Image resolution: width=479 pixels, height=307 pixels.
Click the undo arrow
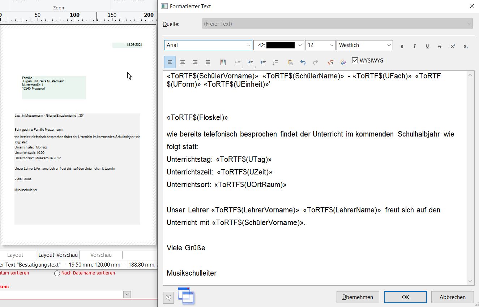tap(303, 62)
